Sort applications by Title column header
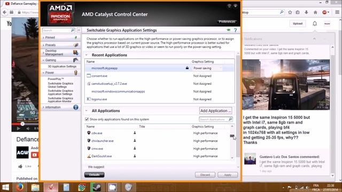 tap(142, 126)
